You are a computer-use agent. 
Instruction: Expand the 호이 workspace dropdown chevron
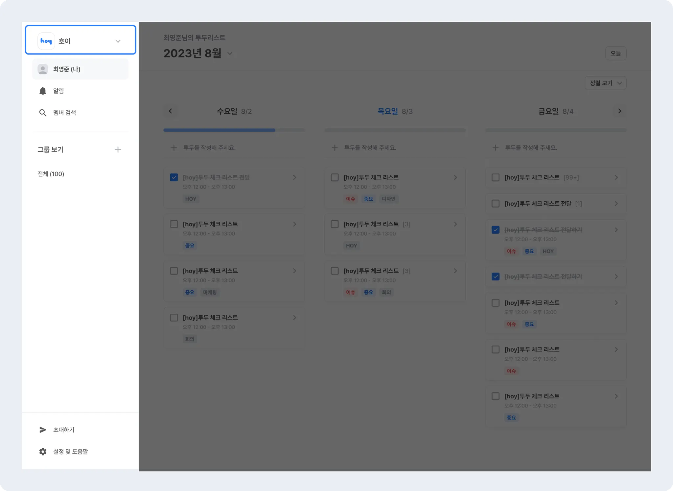coord(118,41)
